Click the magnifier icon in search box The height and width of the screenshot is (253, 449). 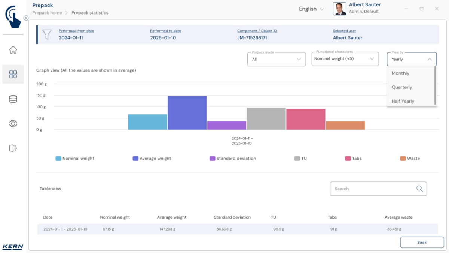(419, 189)
